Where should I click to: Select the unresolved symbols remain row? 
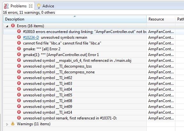94,37
